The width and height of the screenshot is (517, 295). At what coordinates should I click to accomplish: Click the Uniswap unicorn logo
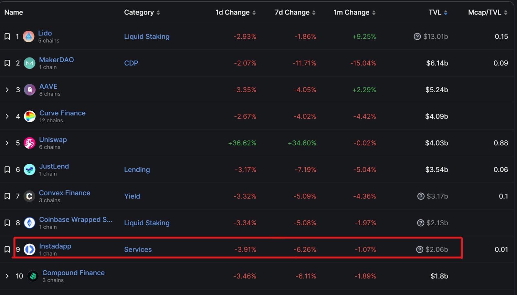coord(29,143)
